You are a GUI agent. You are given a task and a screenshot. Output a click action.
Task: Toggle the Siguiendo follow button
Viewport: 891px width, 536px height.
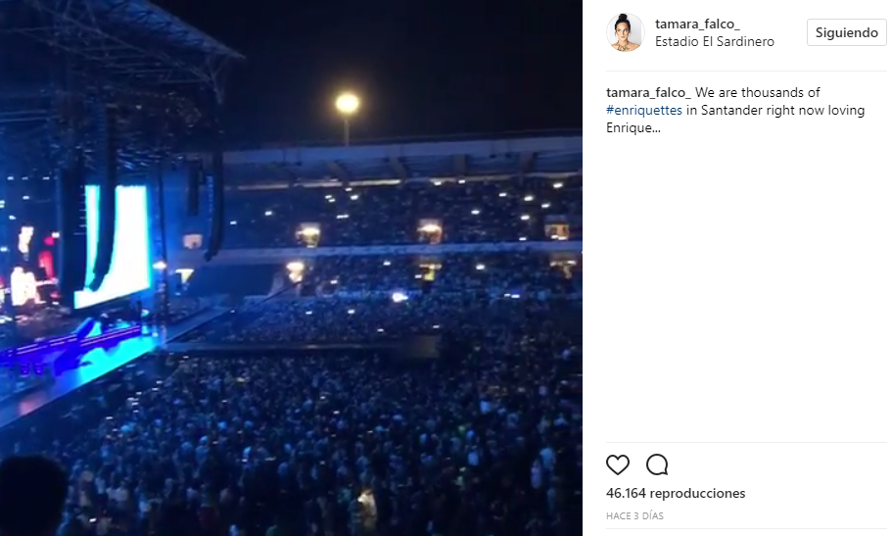[x=846, y=32]
